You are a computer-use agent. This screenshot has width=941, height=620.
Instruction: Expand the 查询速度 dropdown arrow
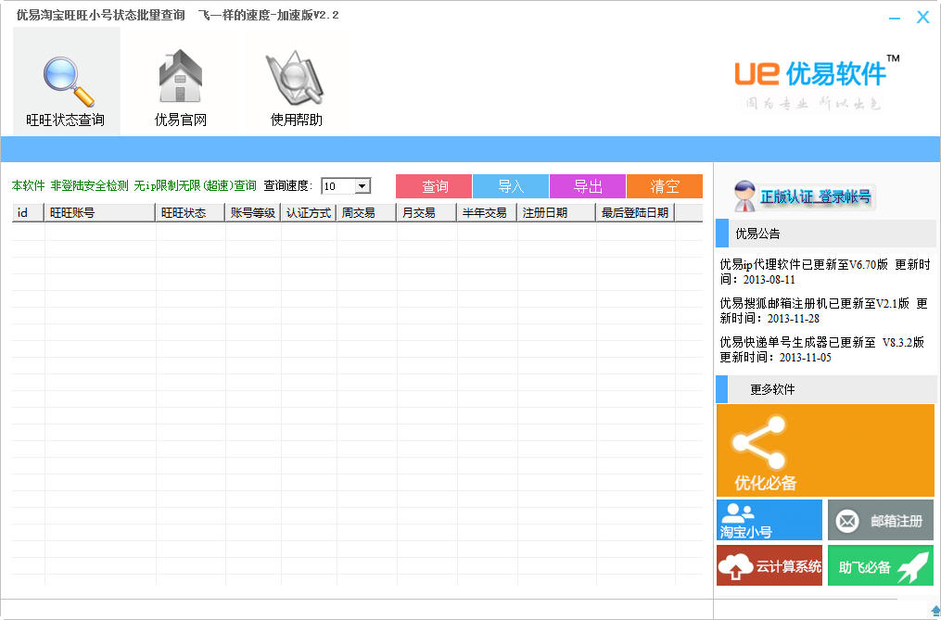pyautogui.click(x=362, y=186)
